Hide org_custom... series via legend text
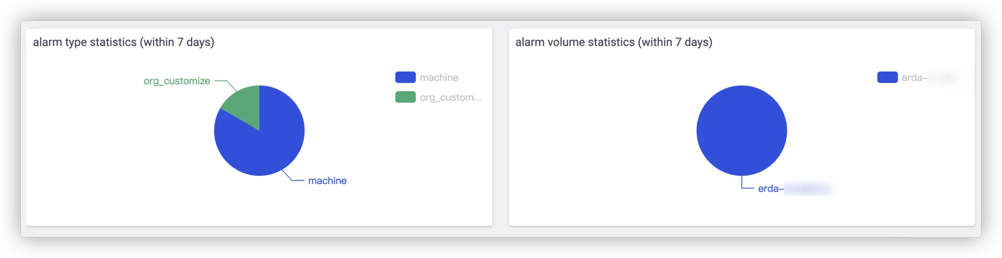 pyautogui.click(x=450, y=97)
